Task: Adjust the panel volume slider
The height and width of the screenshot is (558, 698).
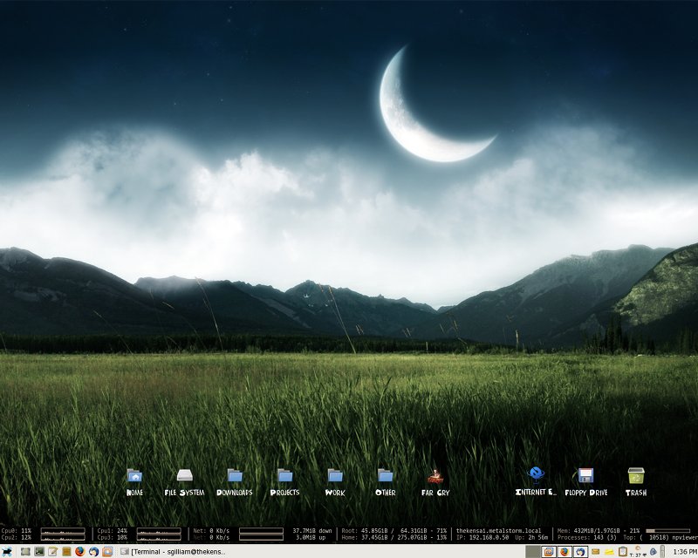Action: click(x=662, y=552)
